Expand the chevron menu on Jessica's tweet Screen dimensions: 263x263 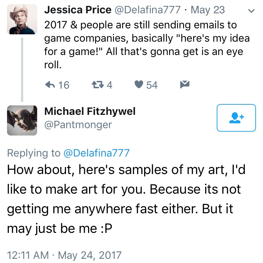(x=251, y=11)
